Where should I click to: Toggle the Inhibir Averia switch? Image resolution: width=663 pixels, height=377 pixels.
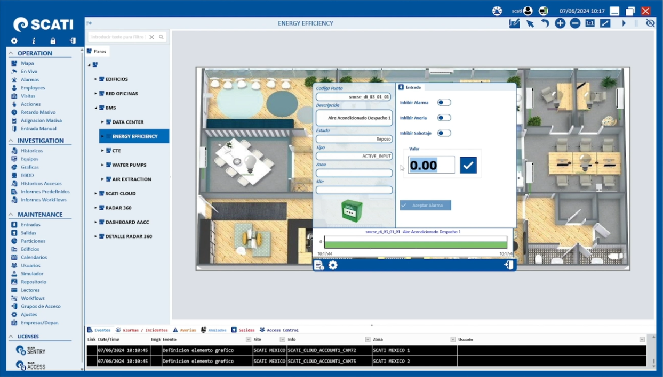444,118
